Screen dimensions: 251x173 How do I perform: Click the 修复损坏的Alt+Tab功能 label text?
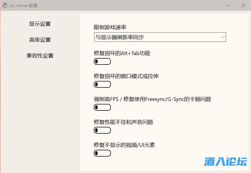(x=122, y=53)
